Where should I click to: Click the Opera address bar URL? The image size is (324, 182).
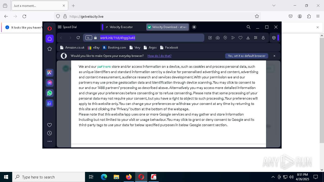coord(118,38)
